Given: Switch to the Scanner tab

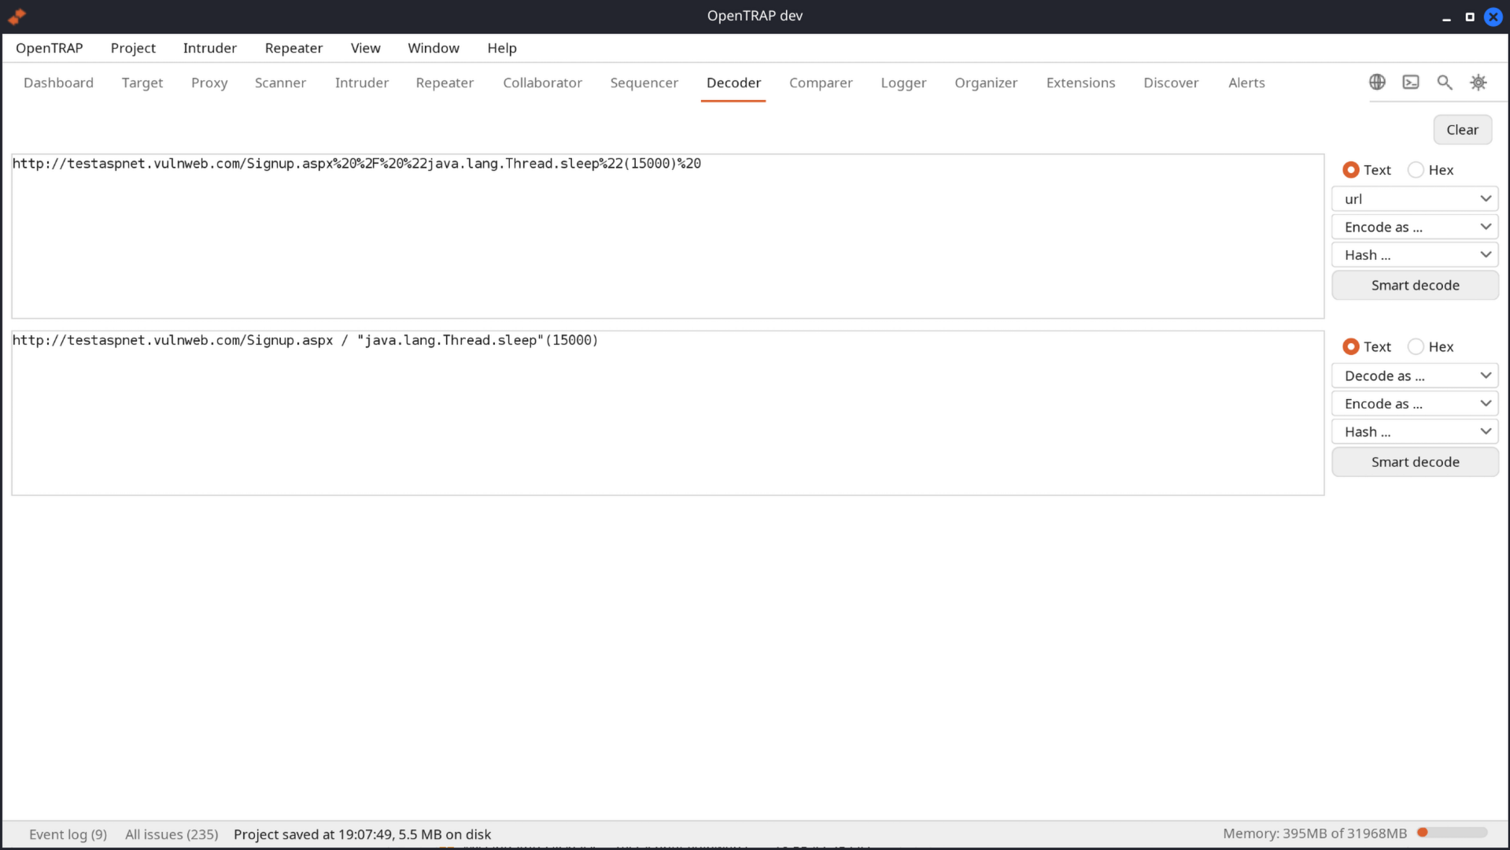Looking at the screenshot, I should (x=280, y=83).
